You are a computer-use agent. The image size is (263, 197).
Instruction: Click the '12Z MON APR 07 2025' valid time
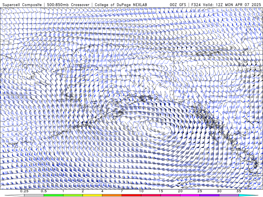pos(238,5)
